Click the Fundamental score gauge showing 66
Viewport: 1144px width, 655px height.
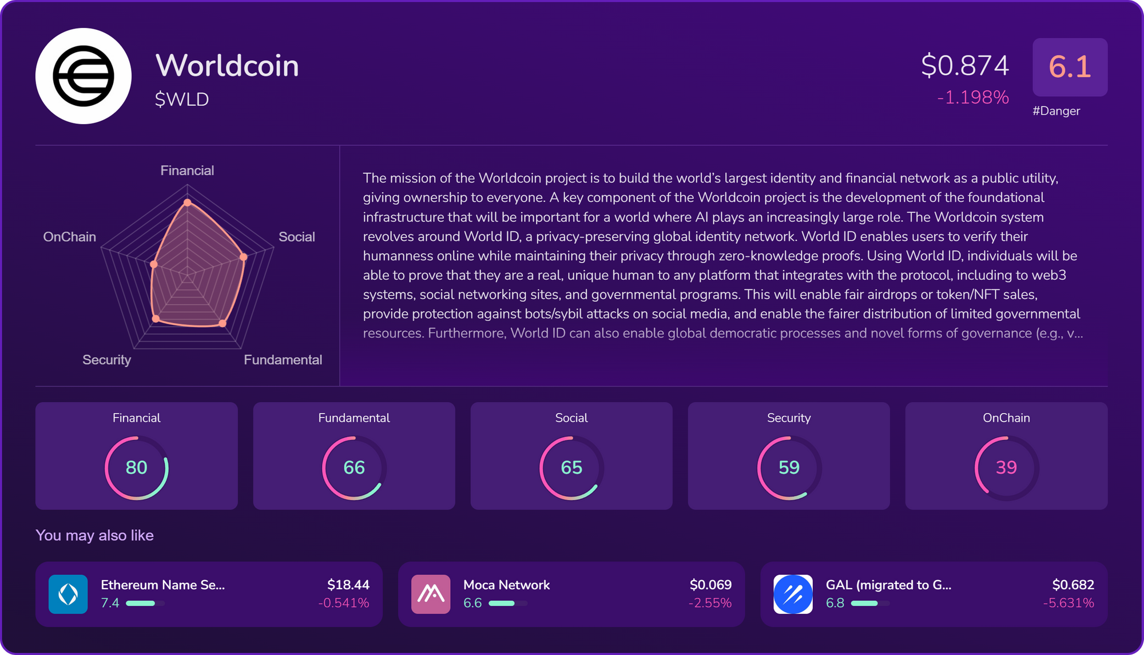pyautogui.click(x=354, y=468)
